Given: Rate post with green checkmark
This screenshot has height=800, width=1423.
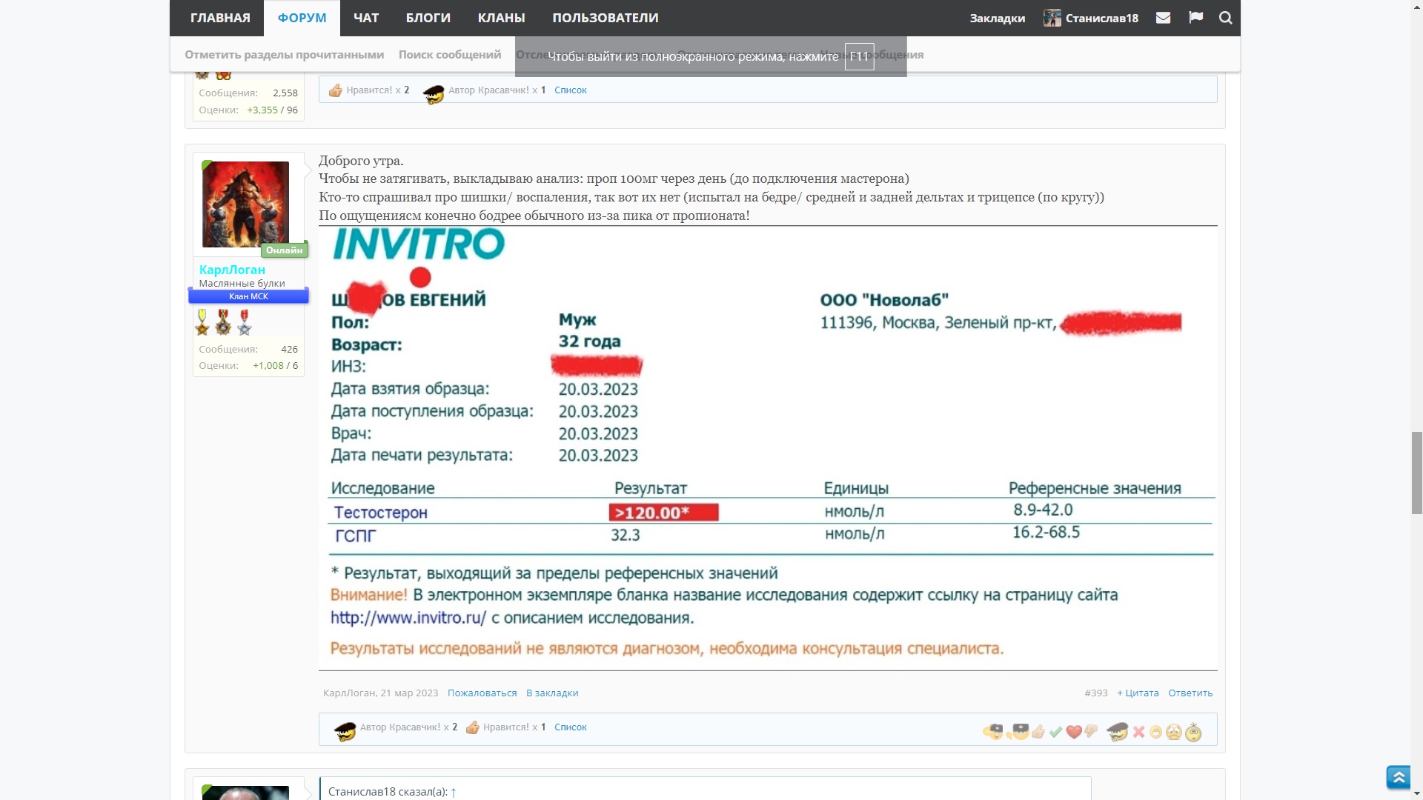Looking at the screenshot, I should [1055, 732].
